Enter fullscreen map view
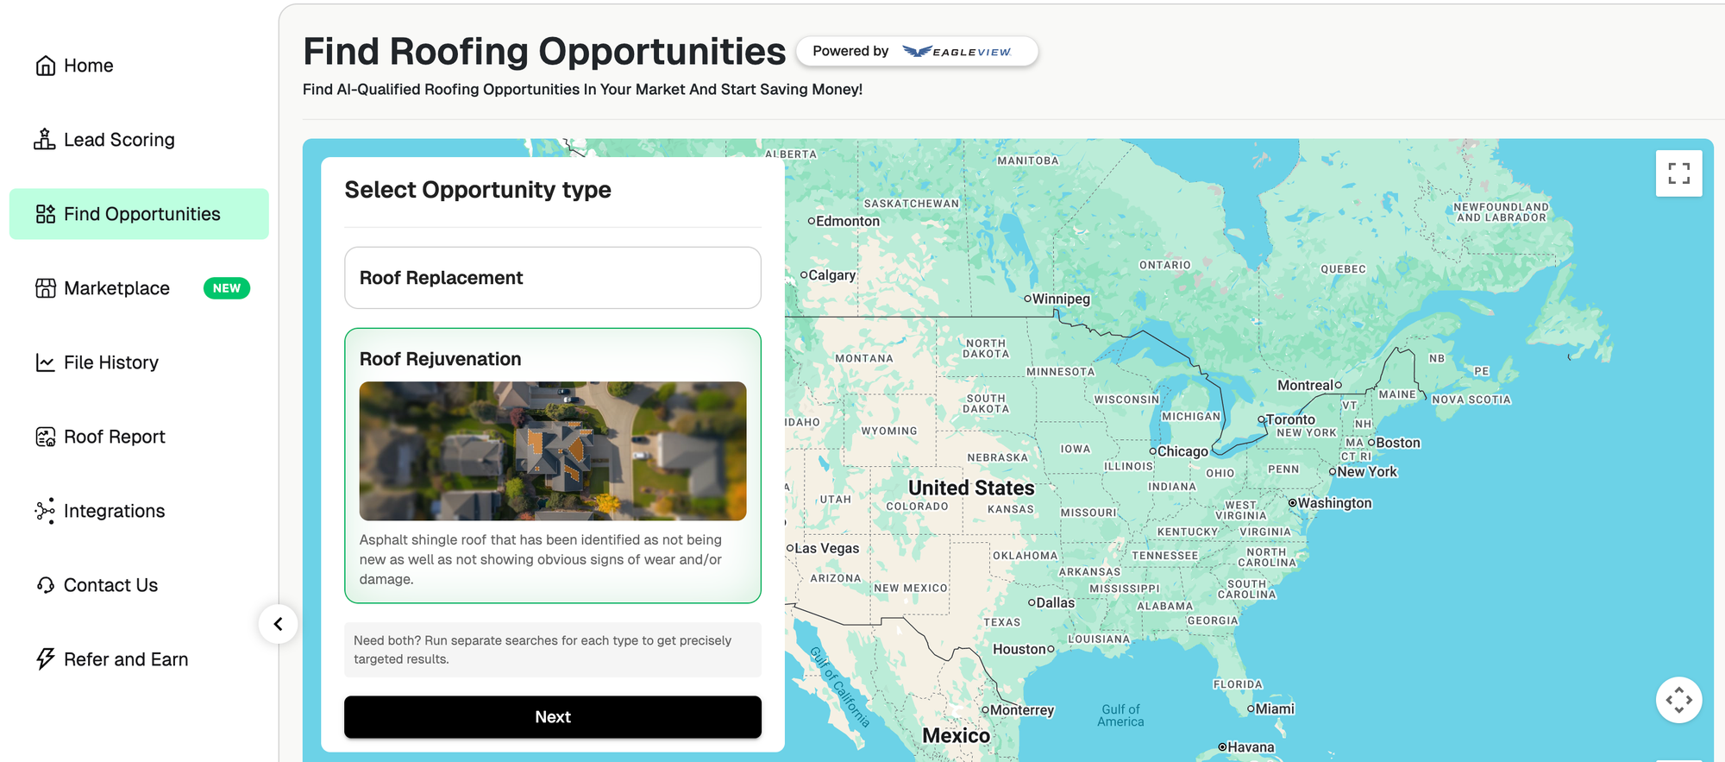Image resolution: width=1725 pixels, height=762 pixels. coord(1678,173)
